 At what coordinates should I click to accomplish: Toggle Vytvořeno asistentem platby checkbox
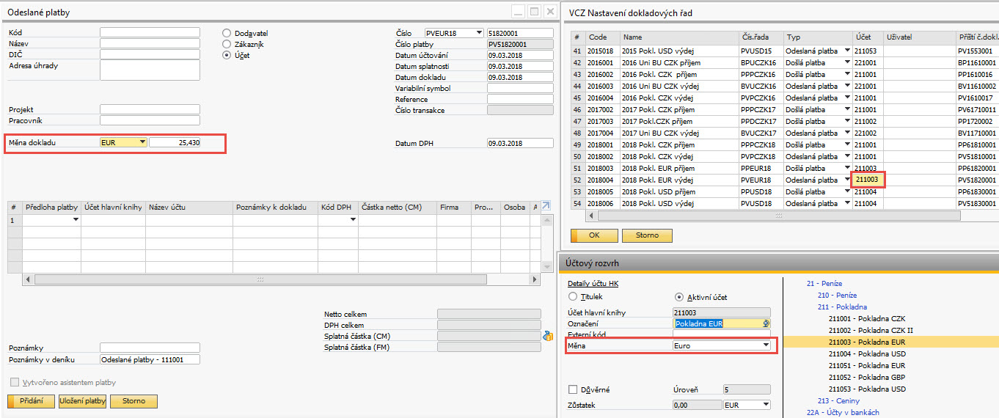coord(14,382)
